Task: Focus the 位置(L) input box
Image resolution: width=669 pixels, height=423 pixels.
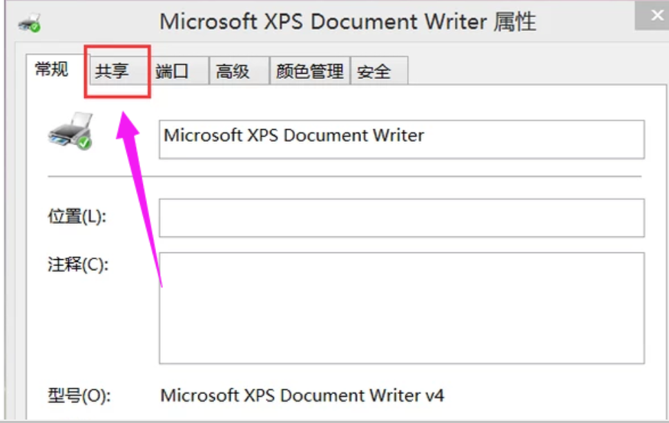Action: pos(401,218)
